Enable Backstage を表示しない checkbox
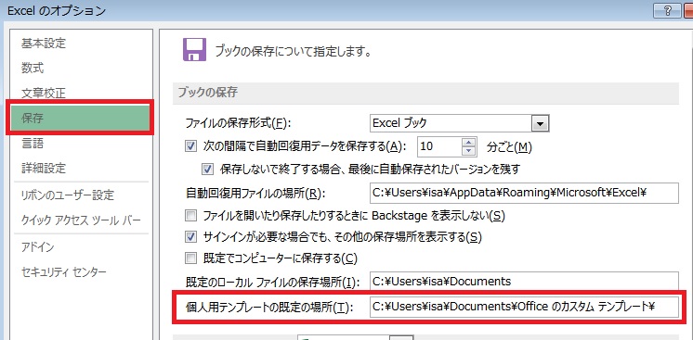 click(x=190, y=216)
